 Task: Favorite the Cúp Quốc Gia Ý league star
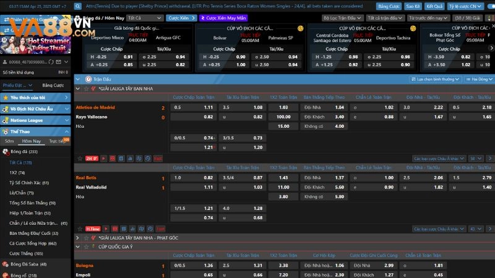(86, 246)
